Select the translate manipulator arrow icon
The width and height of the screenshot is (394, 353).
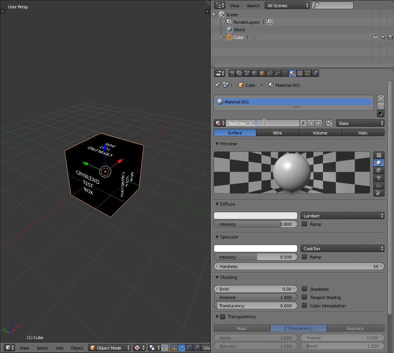point(181,348)
